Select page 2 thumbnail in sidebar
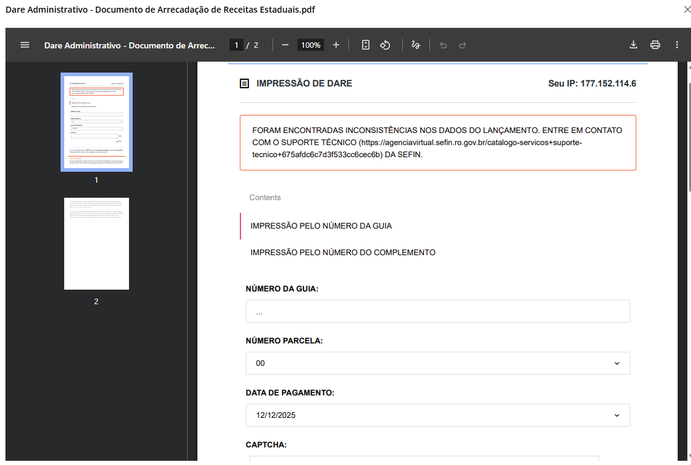 [96, 244]
